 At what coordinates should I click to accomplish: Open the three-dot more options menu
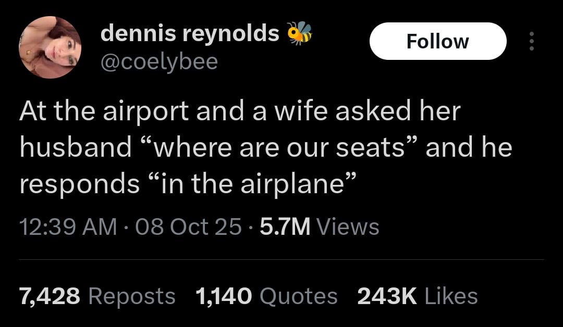coord(531,41)
